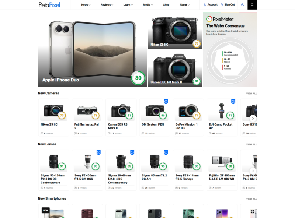The height and width of the screenshot is (218, 295).
Task: Open Sigma 50-120mm f/2.8 DC OS title
Action: 53,179
